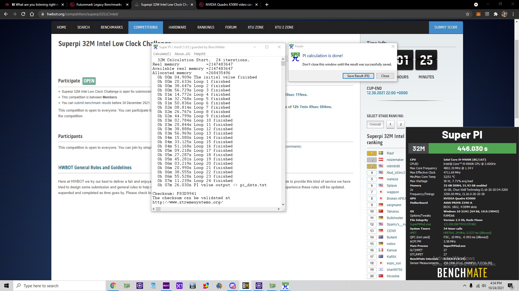Open the About...(A) menu in Super PI
The width and height of the screenshot is (519, 291).
[x=182, y=54]
